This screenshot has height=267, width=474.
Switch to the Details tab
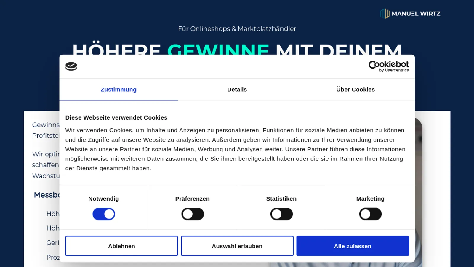click(237, 90)
